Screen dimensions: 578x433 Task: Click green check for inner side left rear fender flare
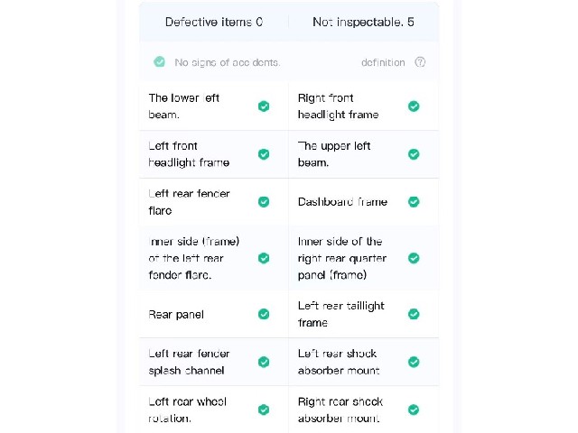click(264, 258)
